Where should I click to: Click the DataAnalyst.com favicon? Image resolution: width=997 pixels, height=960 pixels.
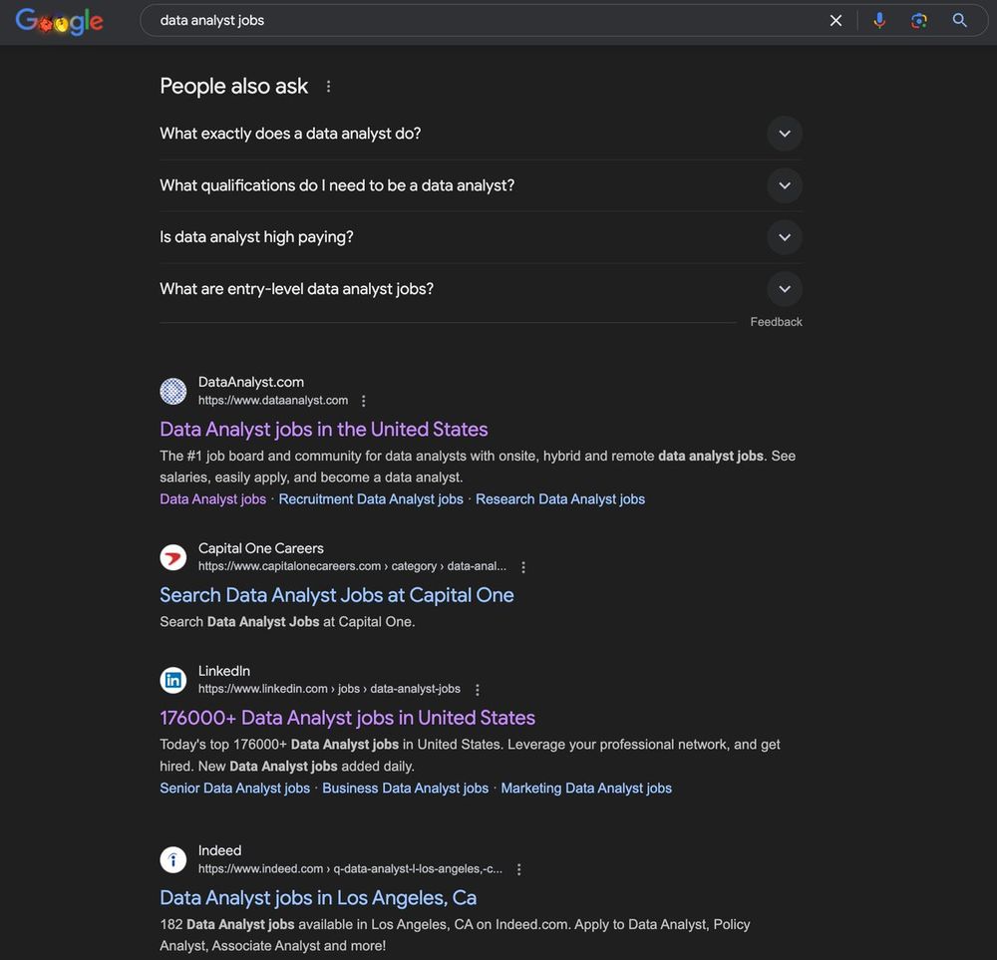(x=172, y=391)
